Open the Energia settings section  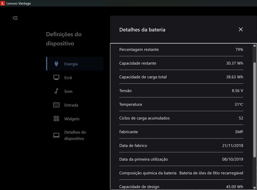coord(75,64)
